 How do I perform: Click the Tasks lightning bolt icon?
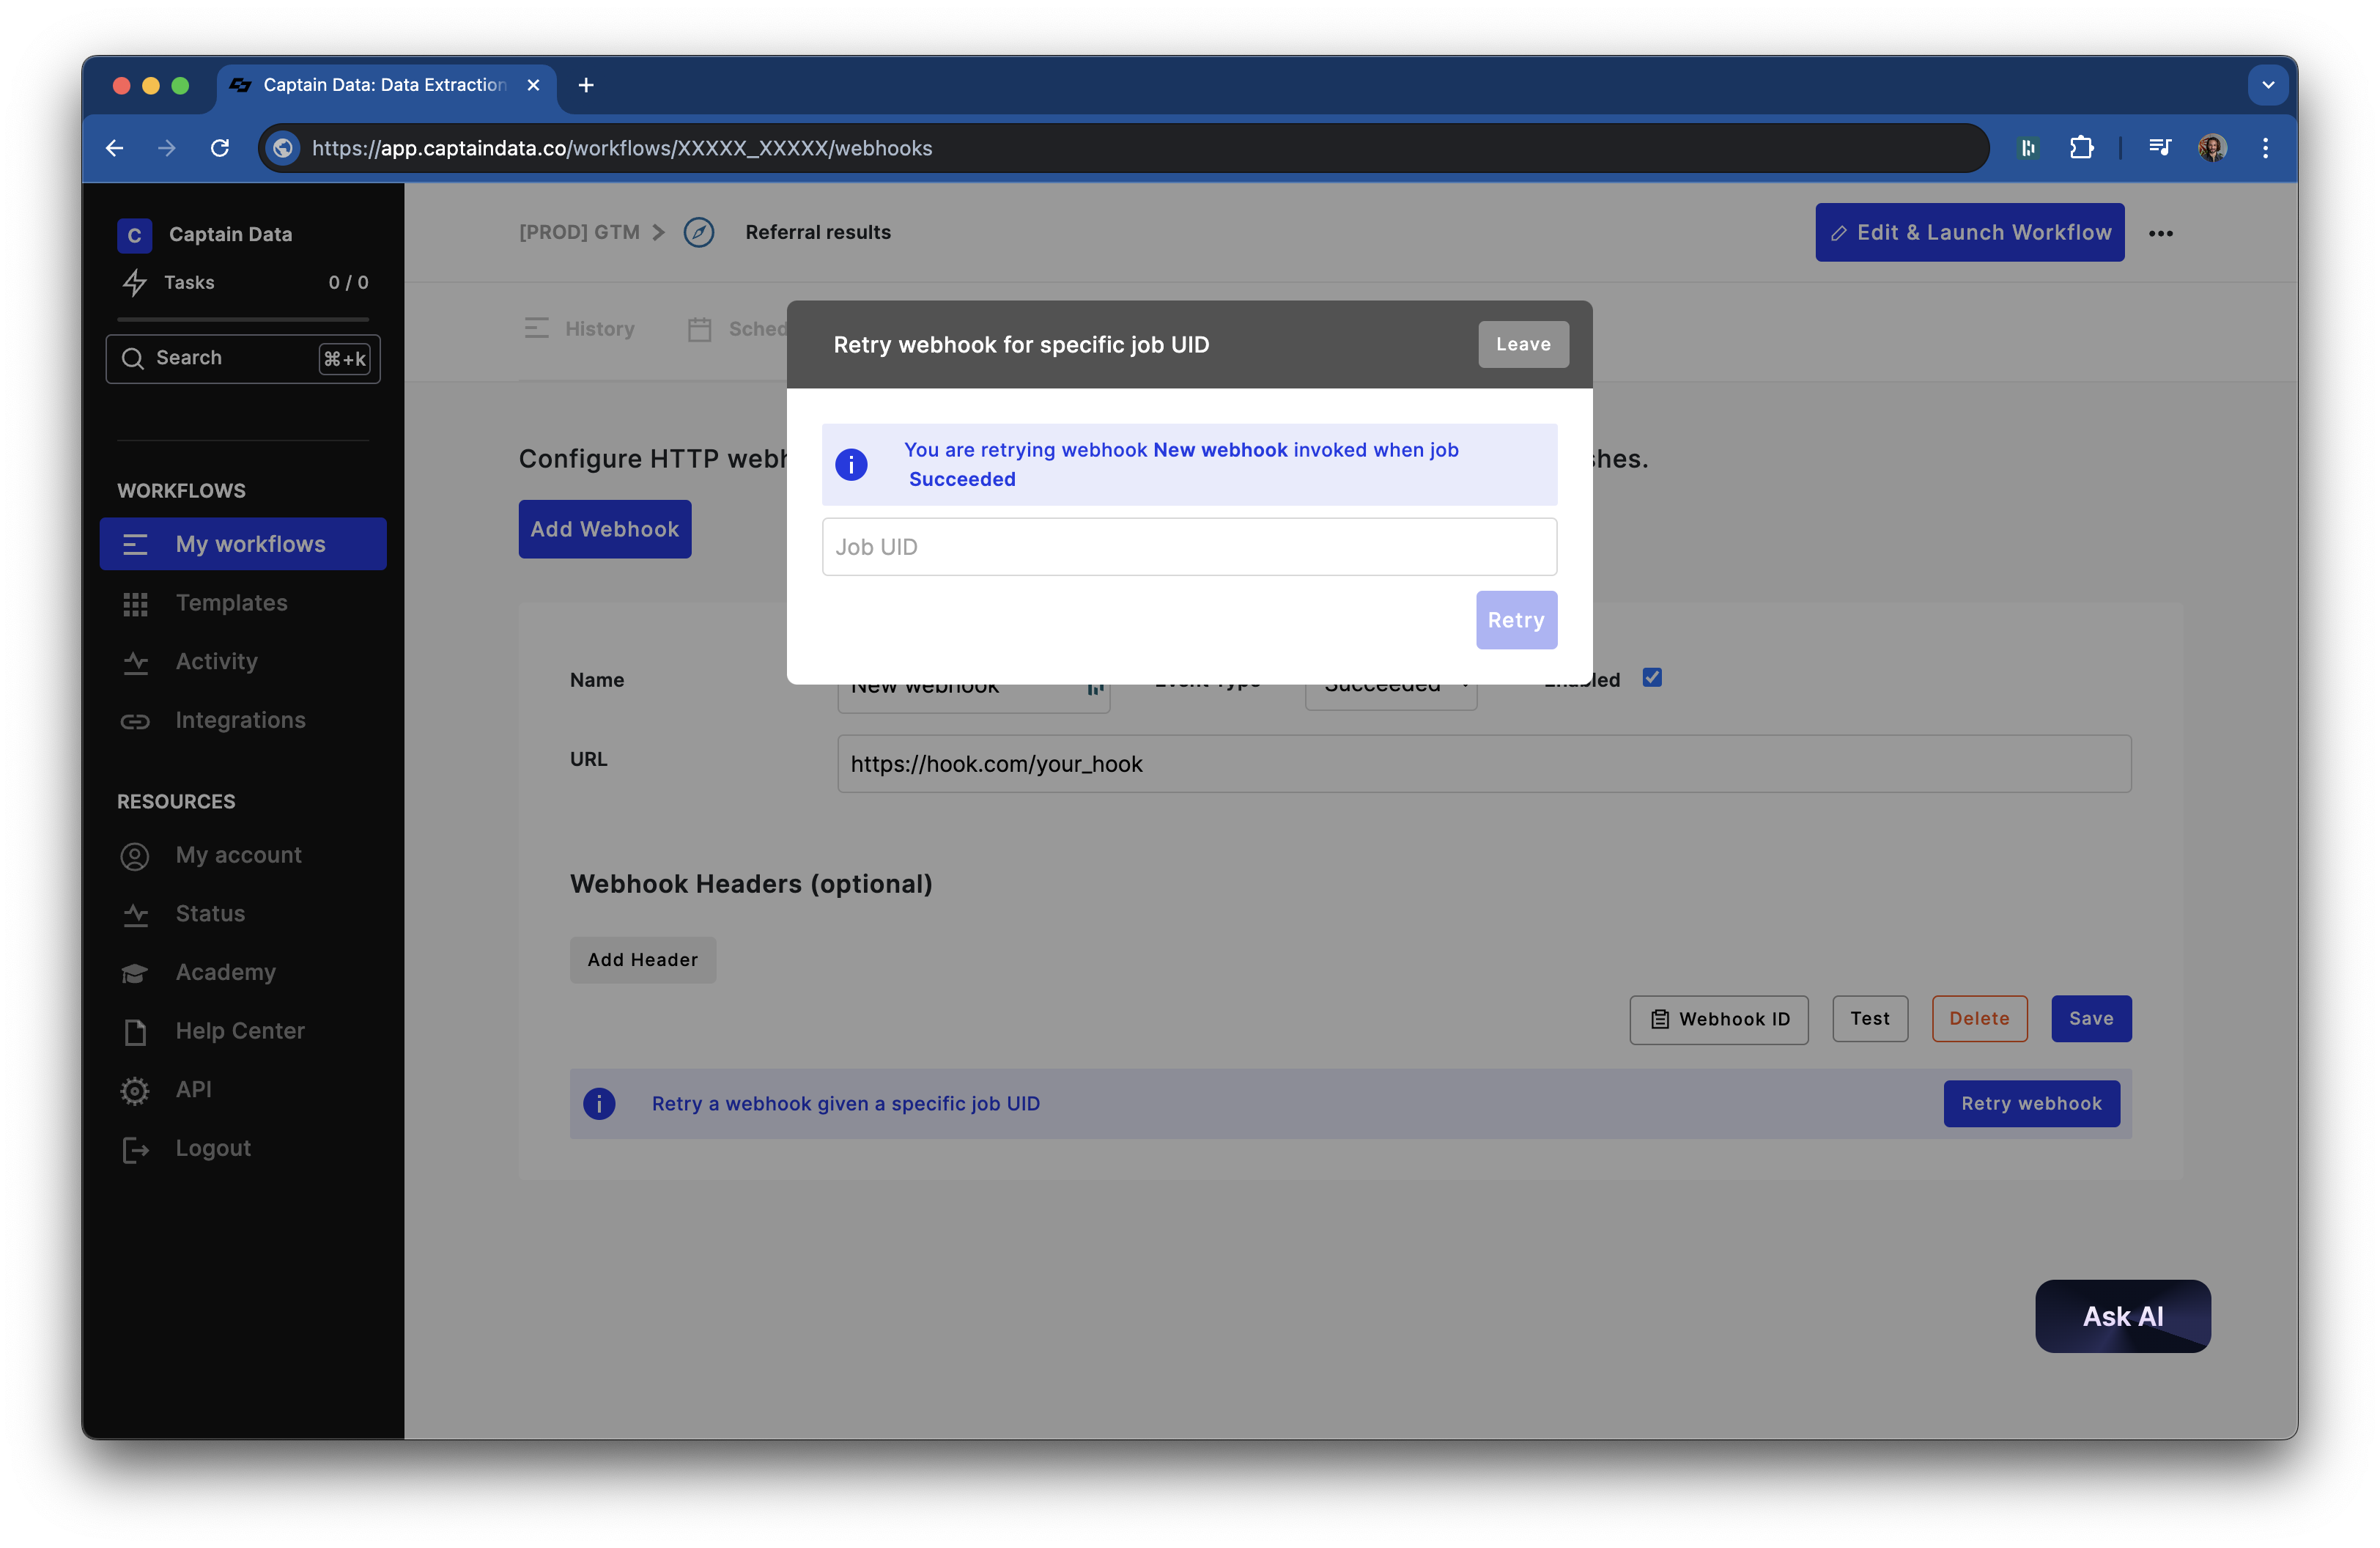134,283
